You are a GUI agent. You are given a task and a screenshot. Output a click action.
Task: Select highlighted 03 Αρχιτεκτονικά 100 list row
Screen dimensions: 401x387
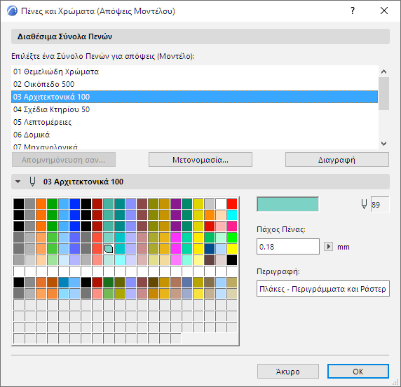click(194, 97)
